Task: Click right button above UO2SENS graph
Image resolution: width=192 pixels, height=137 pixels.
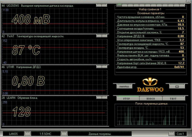Action: click(x=104, y=5)
